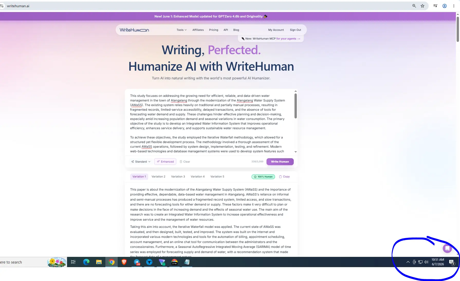Toggle the Enhanced model option
The height and width of the screenshot is (281, 460).
[165, 162]
